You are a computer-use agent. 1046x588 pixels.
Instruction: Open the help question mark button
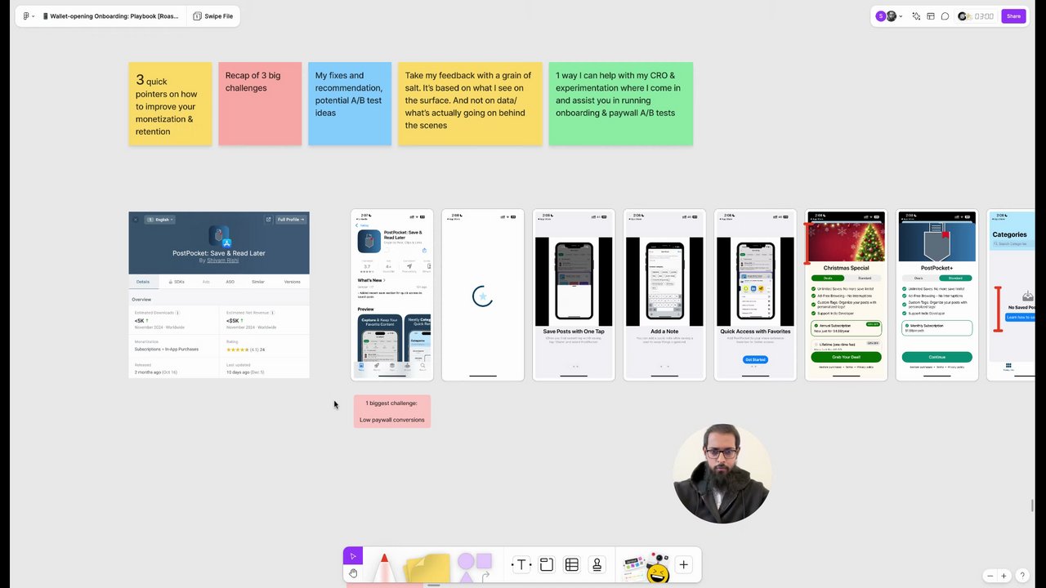[x=1022, y=576]
